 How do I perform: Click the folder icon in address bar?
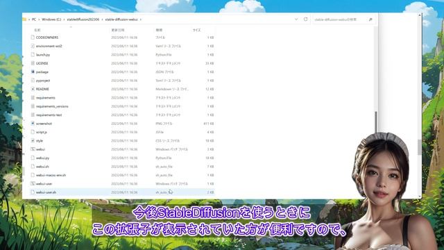tap(24, 19)
